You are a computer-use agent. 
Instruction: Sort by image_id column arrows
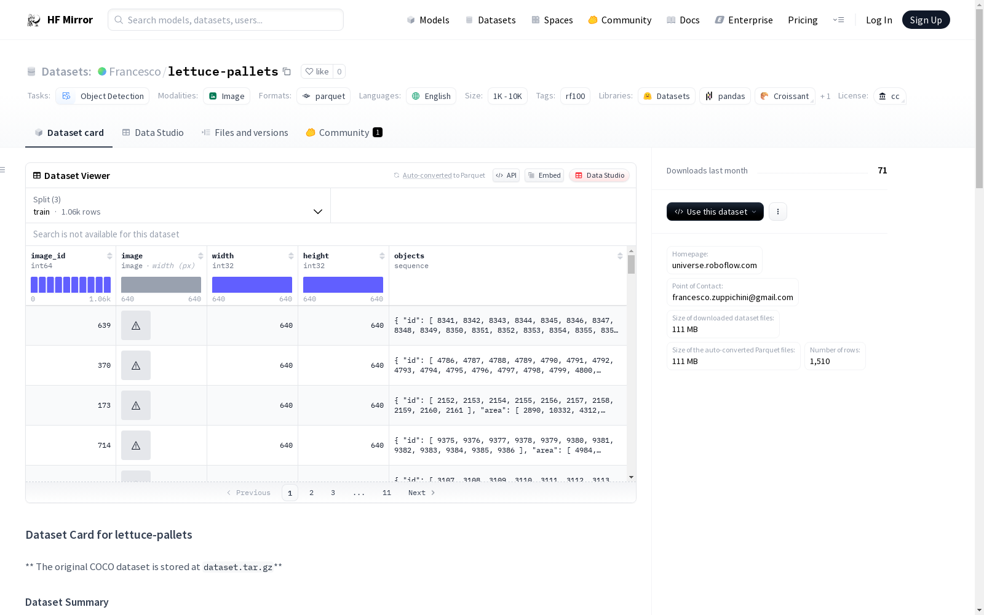109,256
